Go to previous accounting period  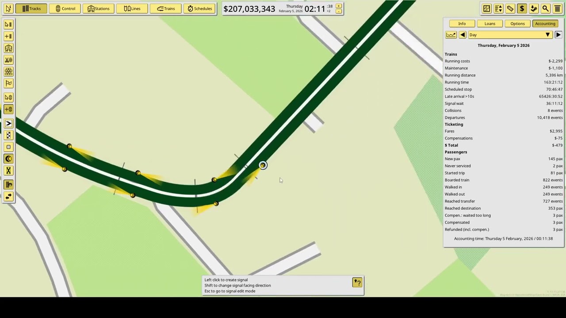pyautogui.click(x=462, y=35)
